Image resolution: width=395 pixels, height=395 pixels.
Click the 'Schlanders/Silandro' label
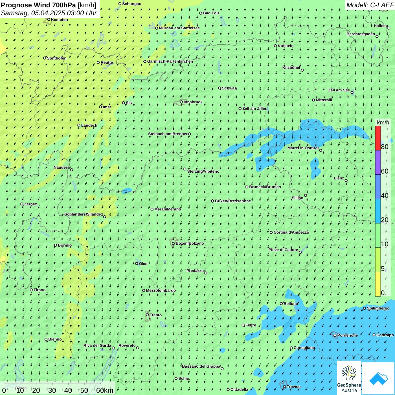point(84,214)
